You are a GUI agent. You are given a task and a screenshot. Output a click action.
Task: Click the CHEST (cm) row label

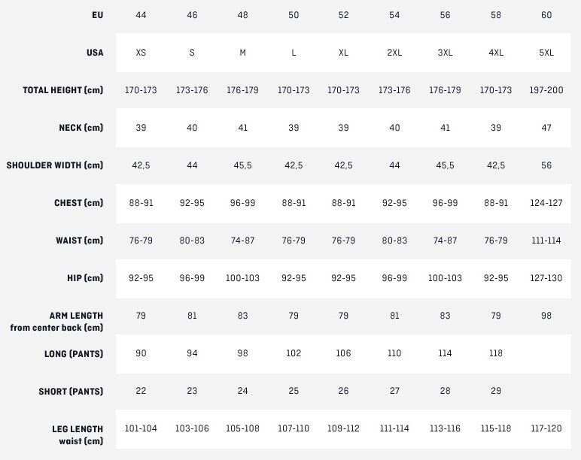[x=78, y=203]
